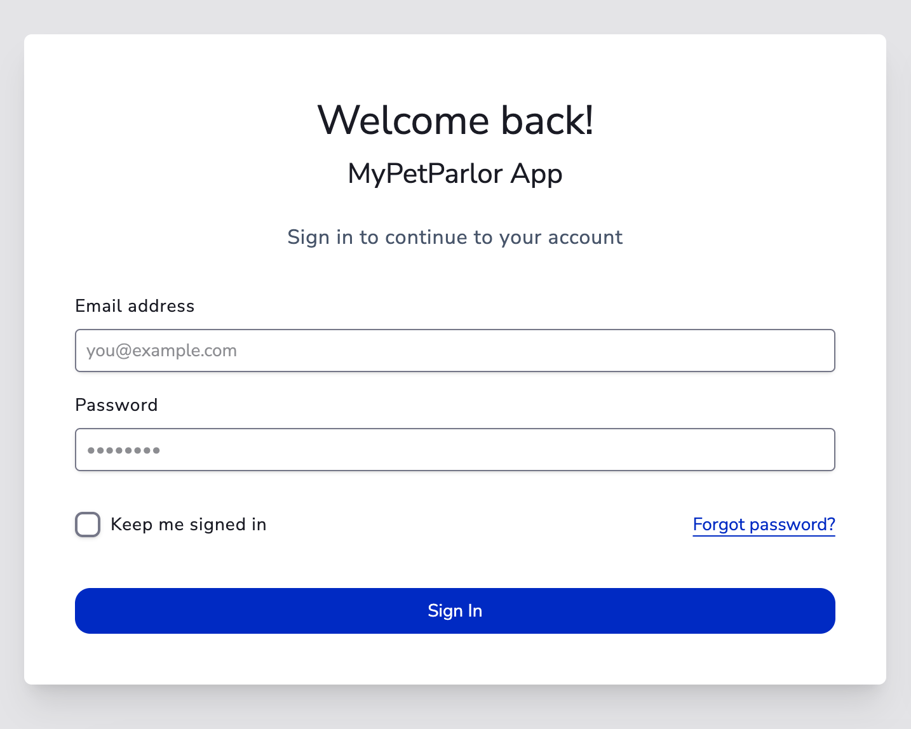The height and width of the screenshot is (729, 911).
Task: Click "Sign in to continue to your account" text
Action: coord(455,237)
